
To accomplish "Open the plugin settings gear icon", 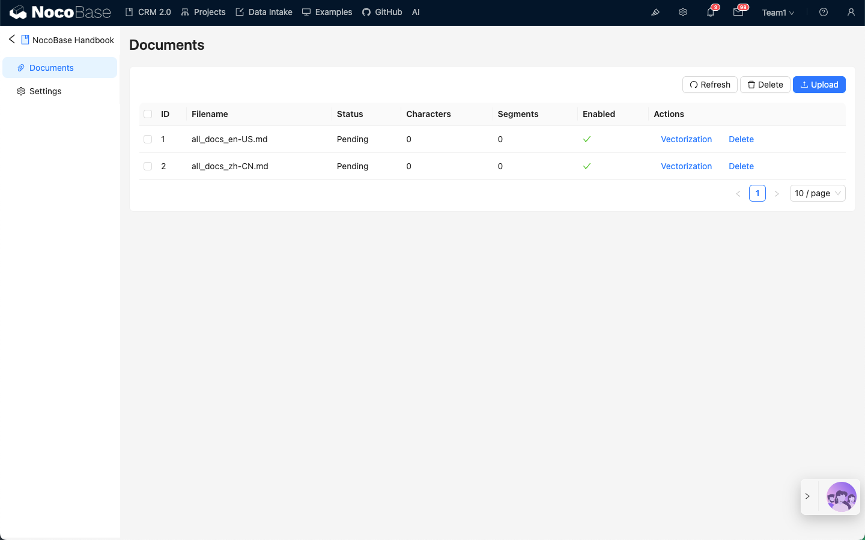I will click(x=683, y=12).
